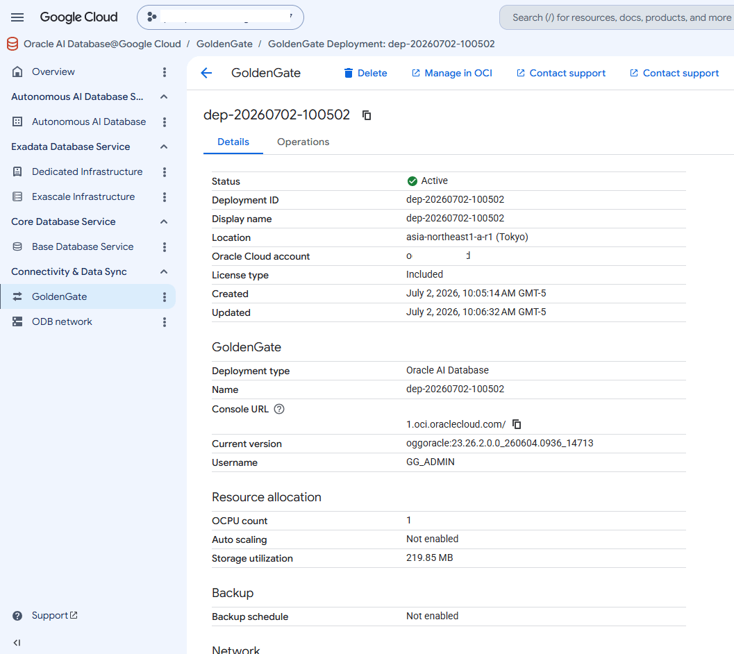734x654 pixels.
Task: Click the Autonomous AI Database grid icon
Action: pyautogui.click(x=17, y=121)
